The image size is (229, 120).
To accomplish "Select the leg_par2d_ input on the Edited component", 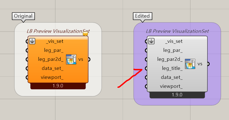I will (170, 59).
